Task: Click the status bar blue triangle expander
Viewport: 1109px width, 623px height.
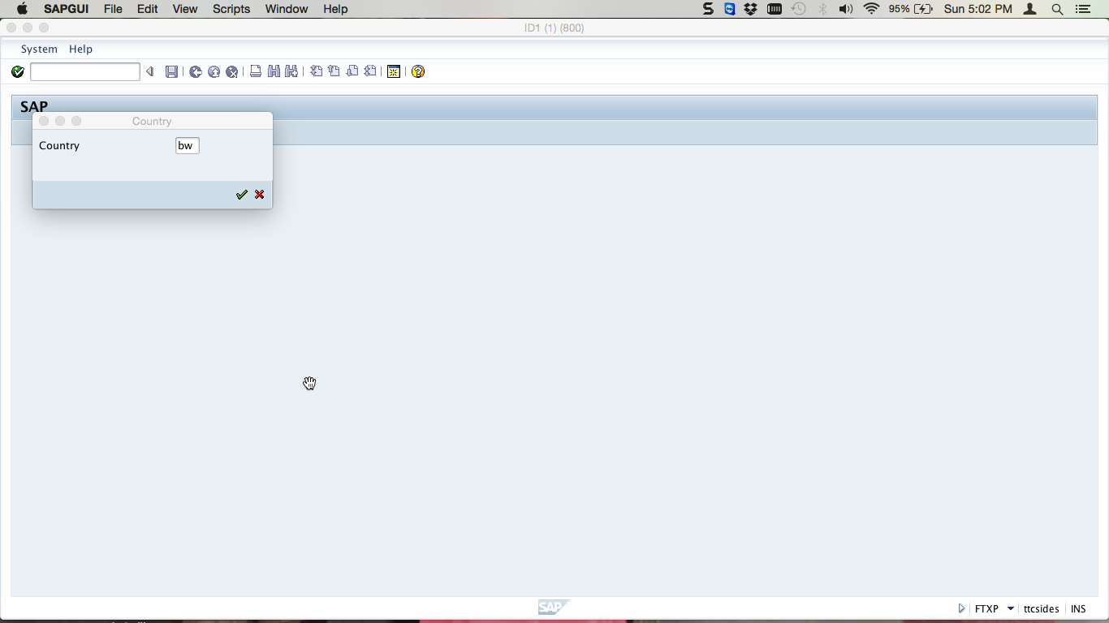Action: point(961,608)
